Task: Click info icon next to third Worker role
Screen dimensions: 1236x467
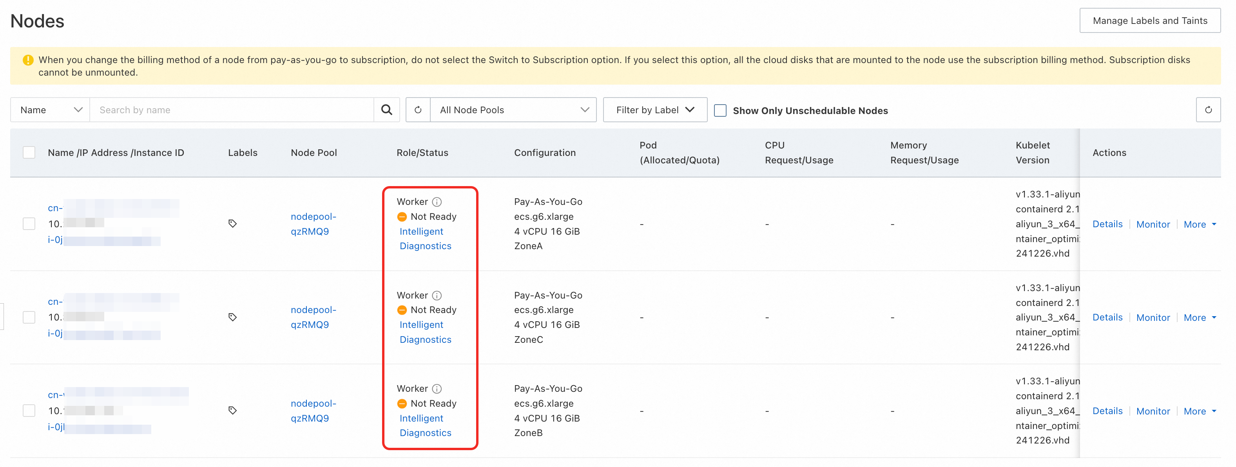Action: (x=437, y=388)
